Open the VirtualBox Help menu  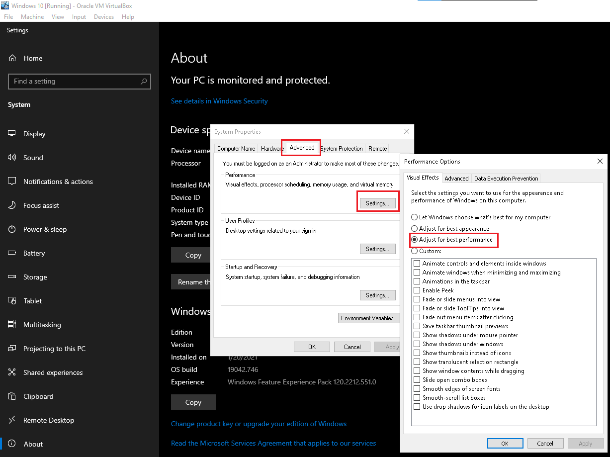[x=128, y=17]
